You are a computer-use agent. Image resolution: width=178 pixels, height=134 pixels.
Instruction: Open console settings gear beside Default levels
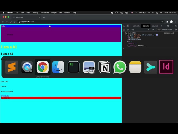tap(175, 30)
